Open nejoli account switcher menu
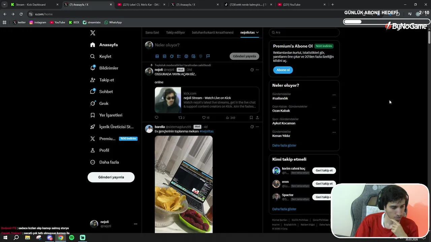 (114, 224)
